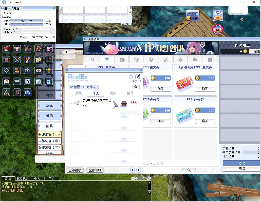Open the quest scroll icon
The image size is (261, 202).
tap(28, 60)
